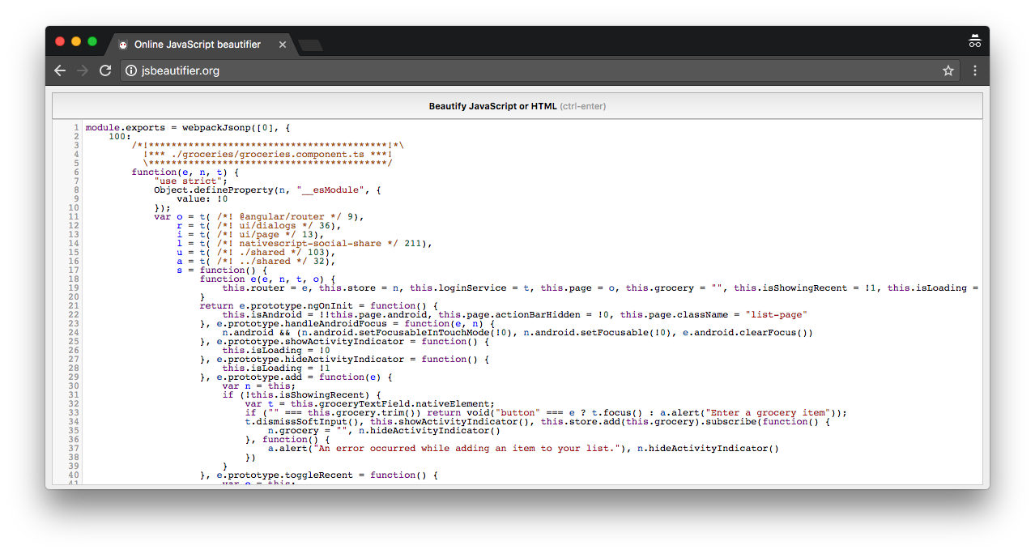The image size is (1035, 554).
Task: View site information icon beside the URL
Action: (131, 70)
